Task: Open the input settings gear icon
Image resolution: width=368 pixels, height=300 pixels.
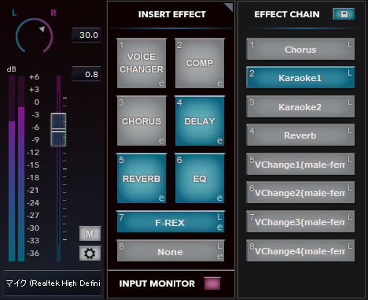Action: tap(90, 254)
